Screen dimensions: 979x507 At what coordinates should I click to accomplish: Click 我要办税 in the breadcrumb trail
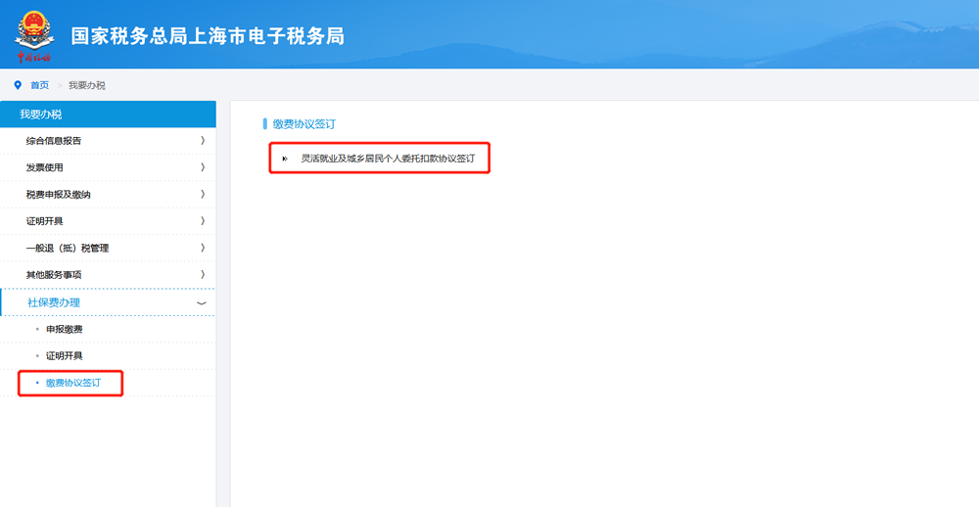(87, 85)
